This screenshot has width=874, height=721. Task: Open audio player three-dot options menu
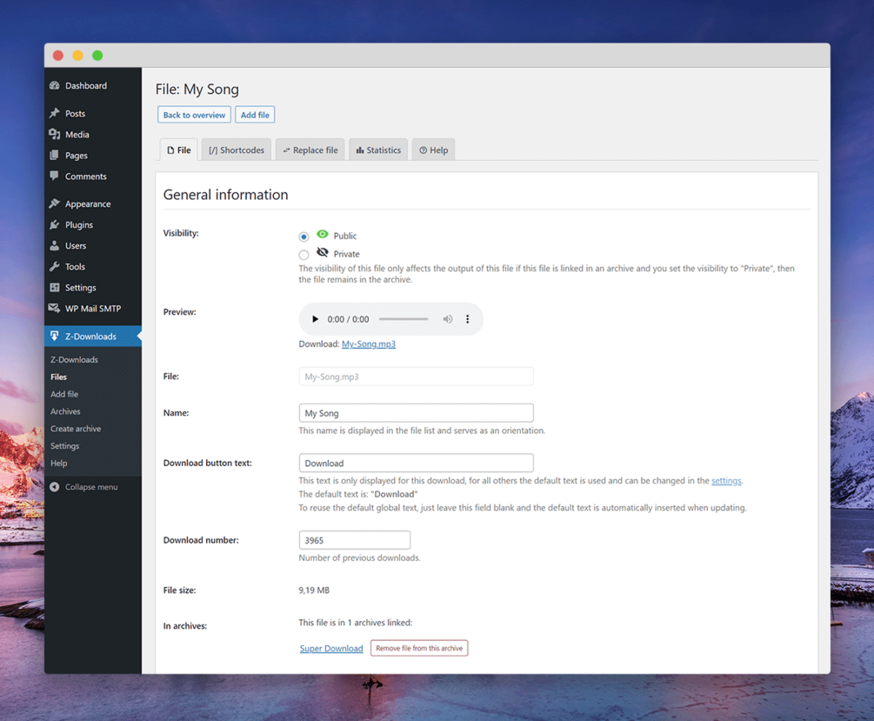tap(468, 319)
